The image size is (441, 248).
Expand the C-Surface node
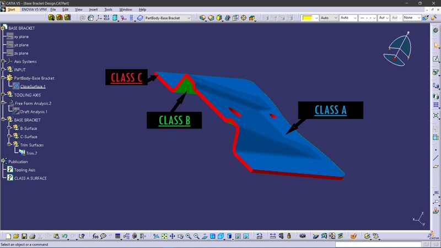9,136
